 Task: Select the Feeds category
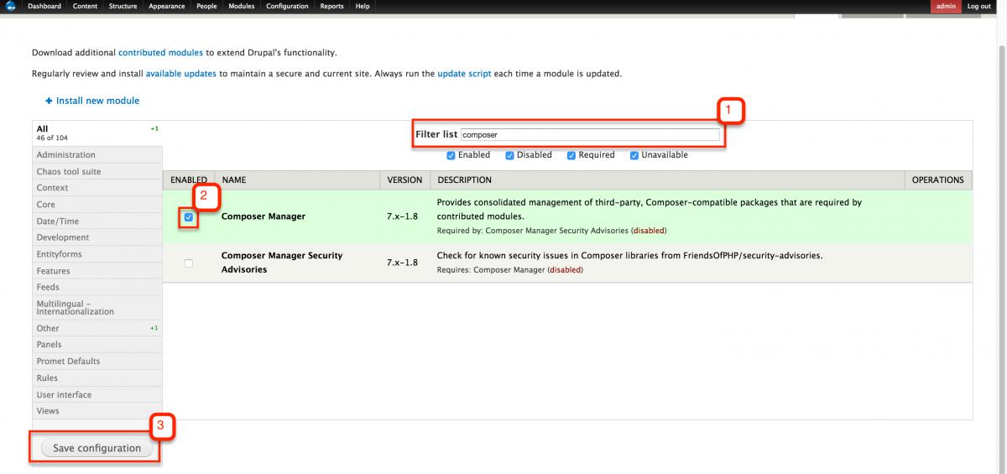click(x=97, y=287)
